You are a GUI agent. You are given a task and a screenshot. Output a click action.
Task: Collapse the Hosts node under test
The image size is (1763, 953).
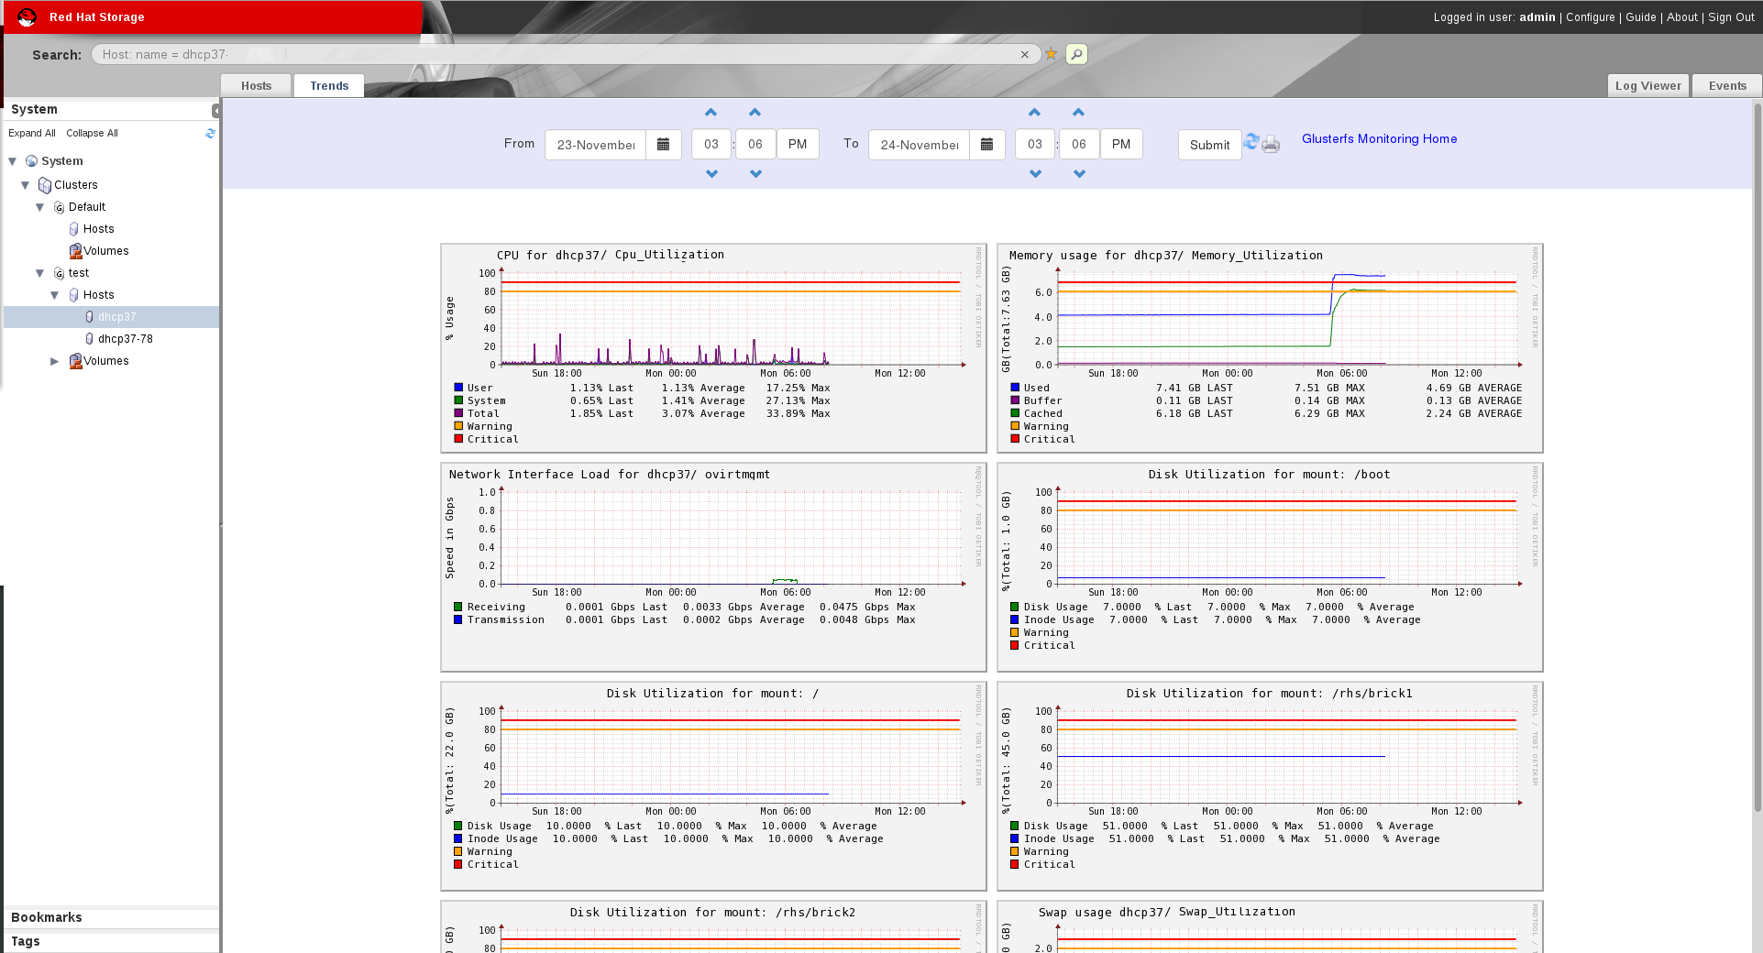click(55, 295)
